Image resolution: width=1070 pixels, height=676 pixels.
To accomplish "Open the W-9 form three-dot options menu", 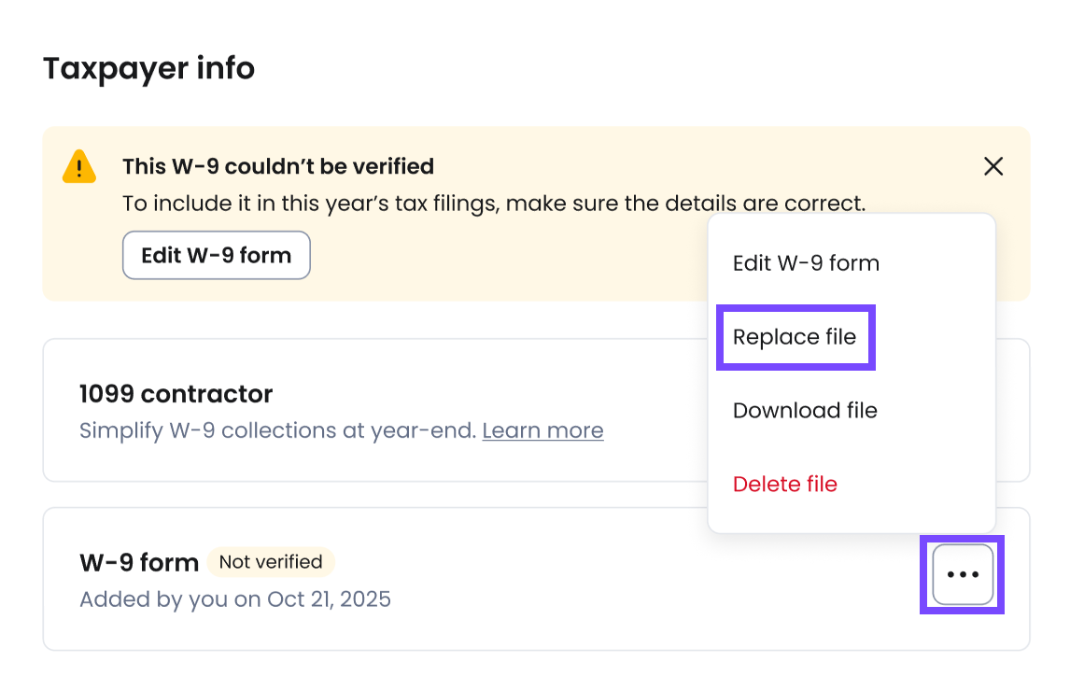I will pyautogui.click(x=963, y=574).
